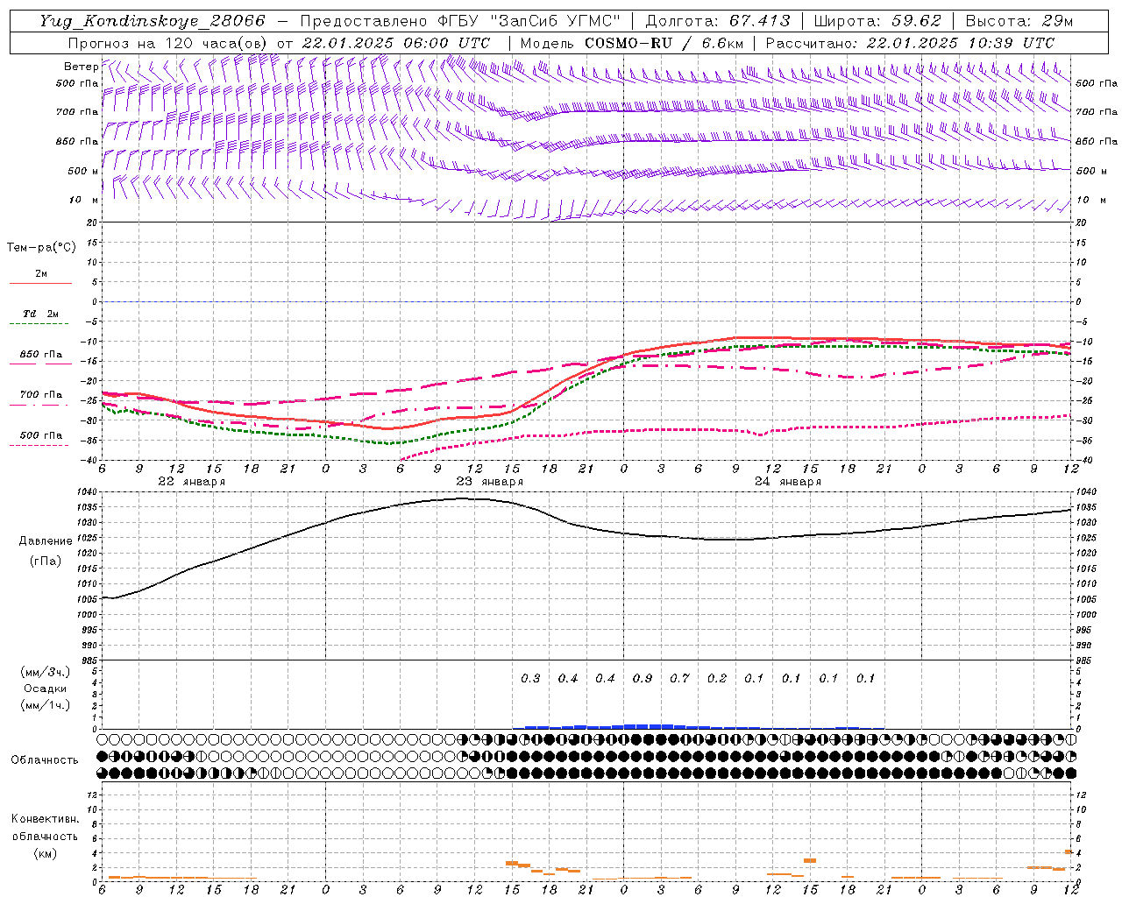Click the "Тем-ра(°C)" temperature panel label
The width and height of the screenshot is (1122, 897).
(41, 248)
